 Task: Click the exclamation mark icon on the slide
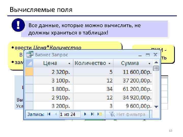(18, 25)
